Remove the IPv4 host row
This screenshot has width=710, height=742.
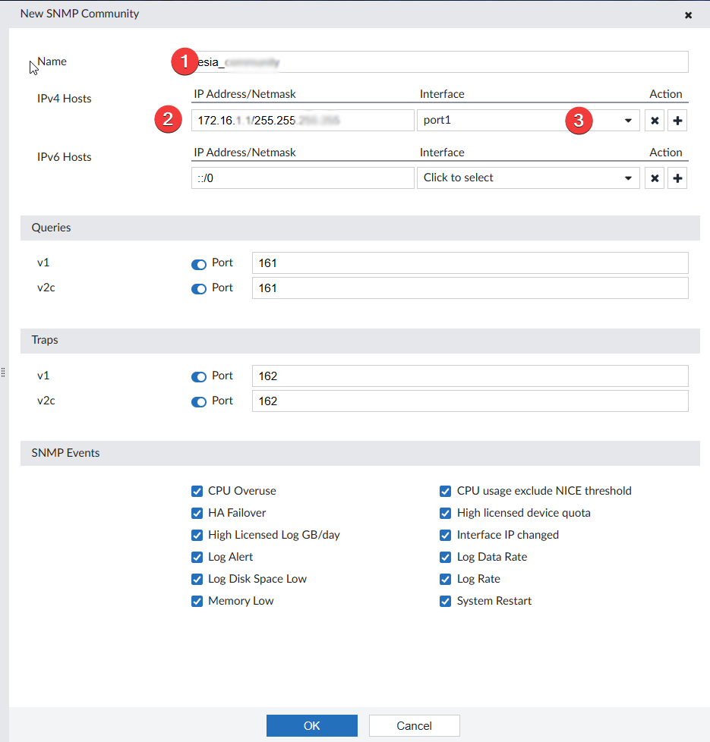pos(654,120)
